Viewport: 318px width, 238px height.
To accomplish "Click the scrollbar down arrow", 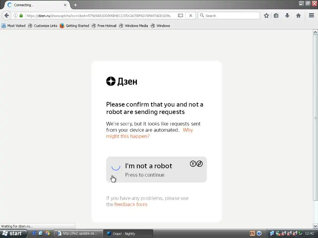I will click(x=316, y=226).
